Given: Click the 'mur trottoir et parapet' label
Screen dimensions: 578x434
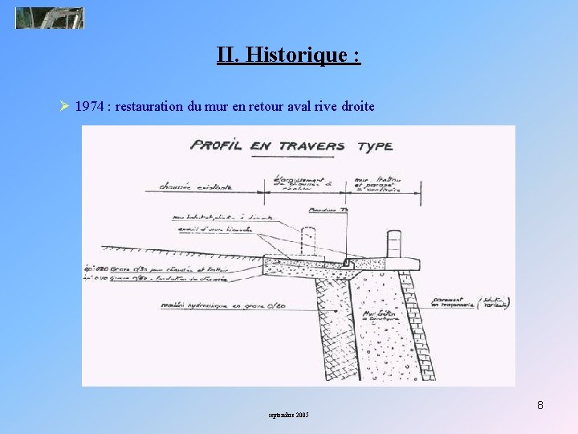Looking at the screenshot, I should click(x=378, y=185).
